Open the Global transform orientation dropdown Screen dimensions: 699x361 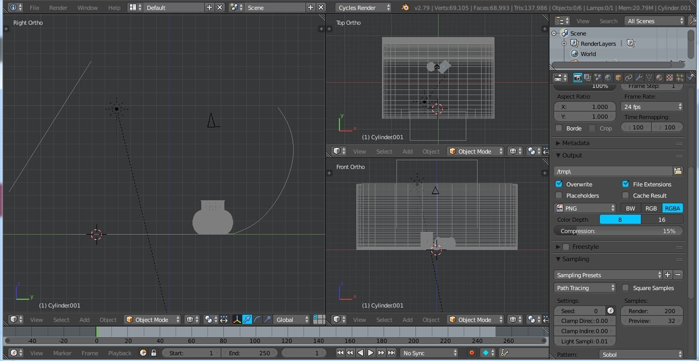point(292,320)
